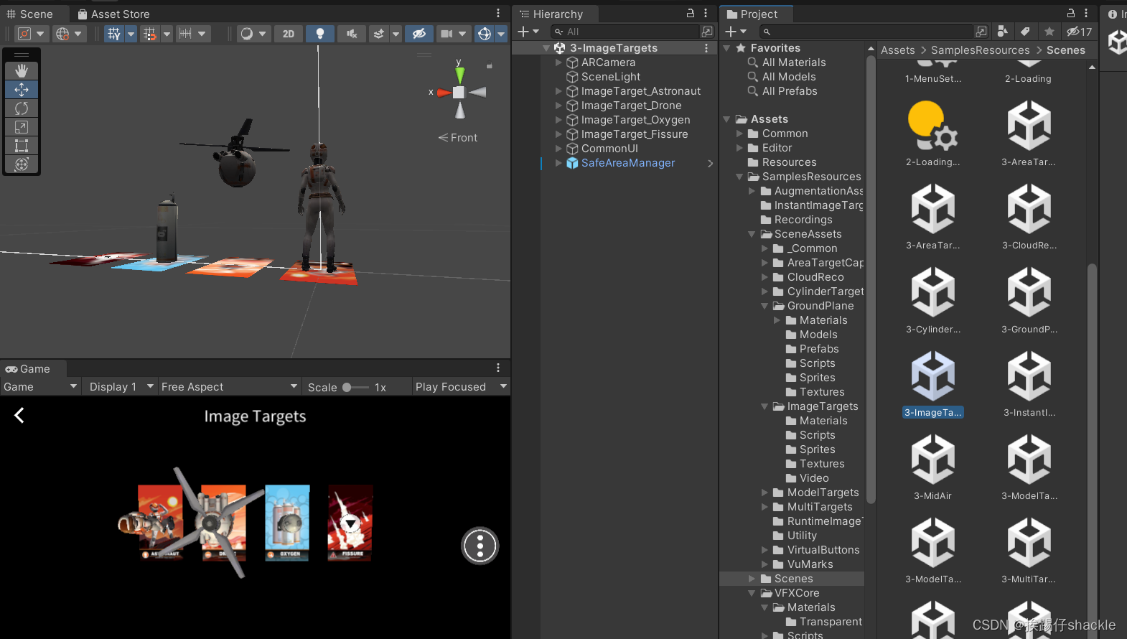The height and width of the screenshot is (639, 1127).
Task: Toggle the scene gizmo lock icon
Action: pyautogui.click(x=490, y=66)
